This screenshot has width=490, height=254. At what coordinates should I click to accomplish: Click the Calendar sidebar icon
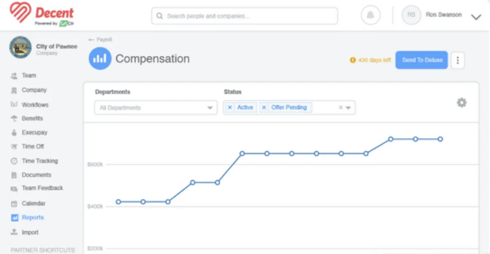pos(14,204)
